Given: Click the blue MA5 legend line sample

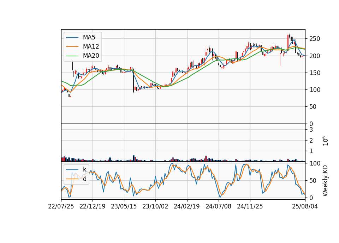Looking at the screenshot, I should (72, 38).
